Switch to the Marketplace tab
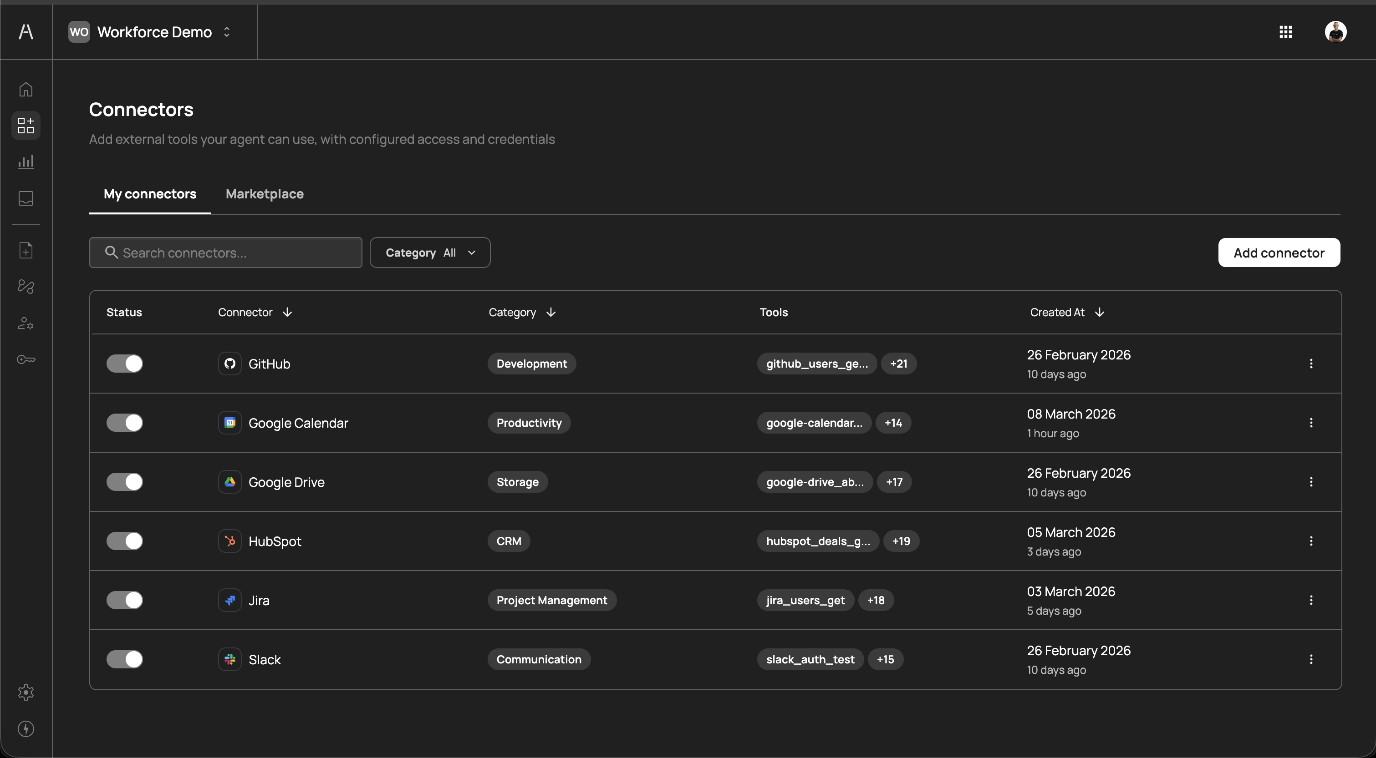The height and width of the screenshot is (758, 1376). (265, 194)
